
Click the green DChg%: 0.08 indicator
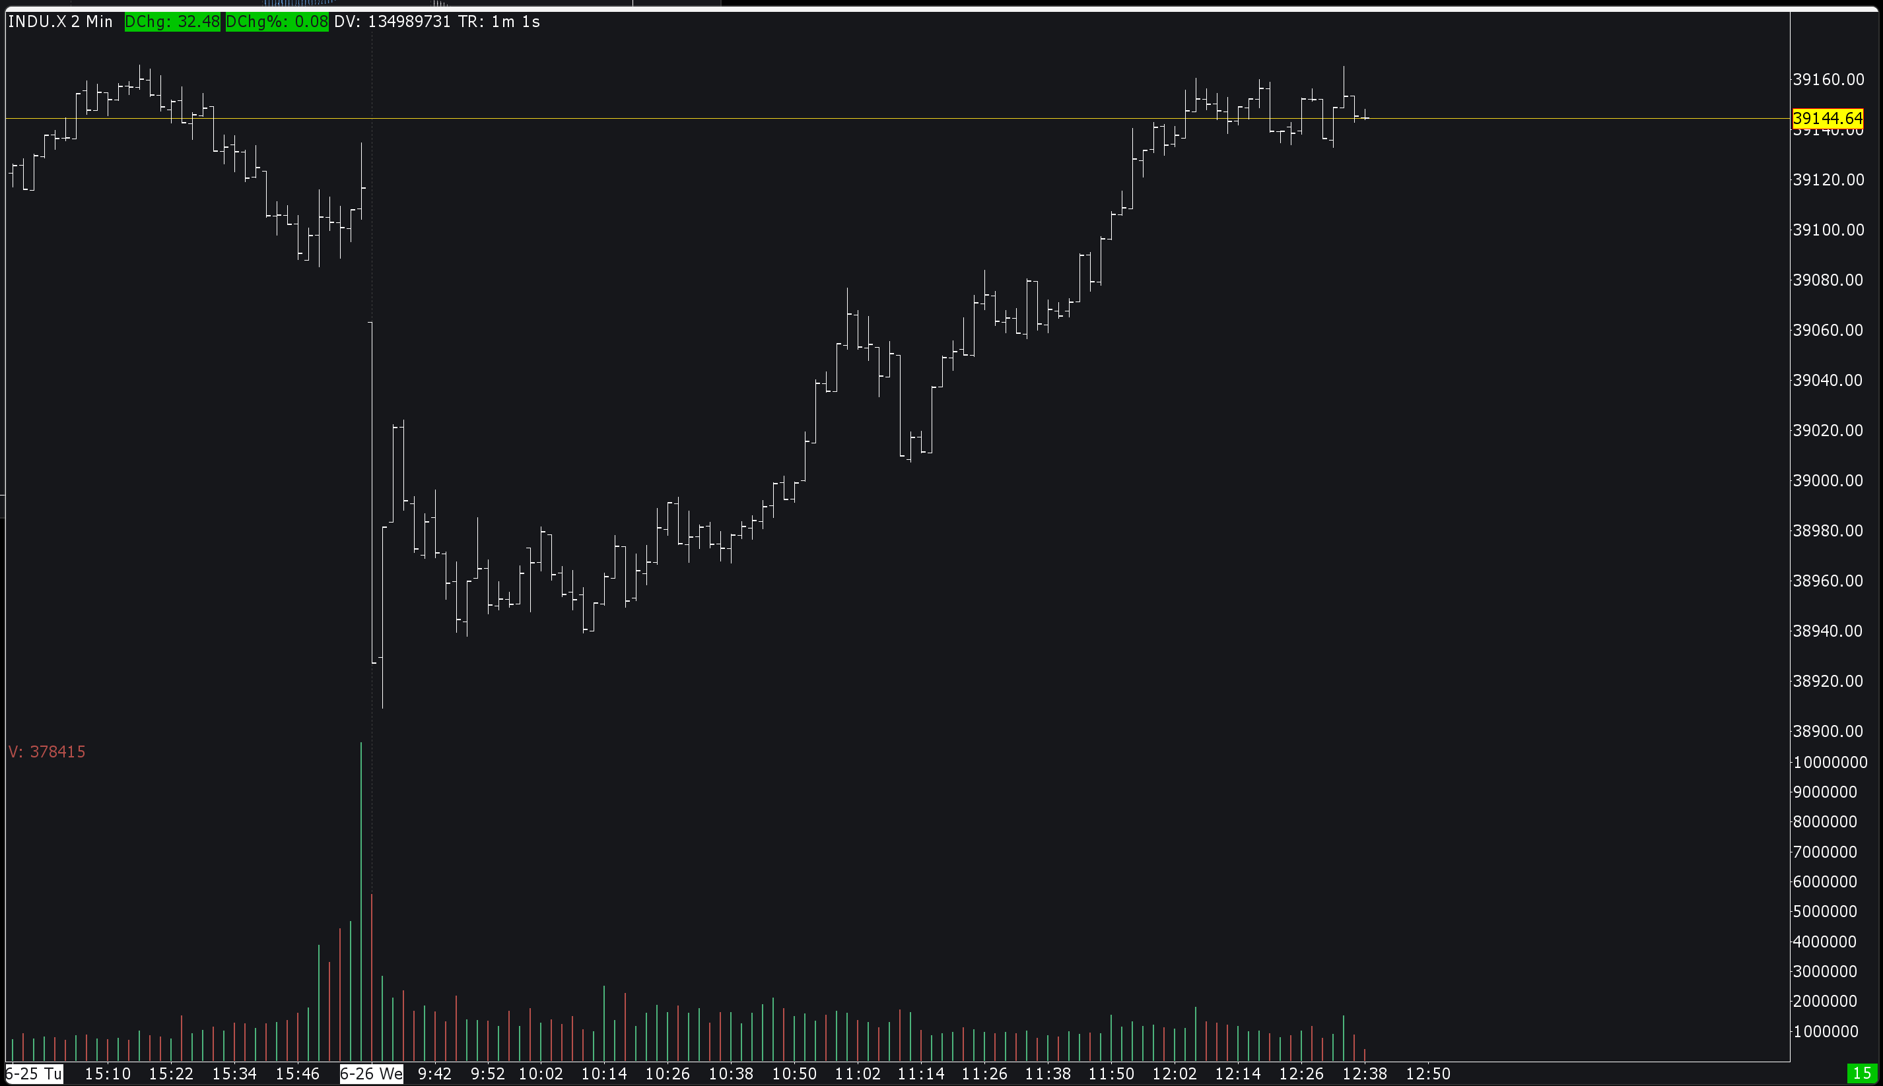click(x=276, y=22)
